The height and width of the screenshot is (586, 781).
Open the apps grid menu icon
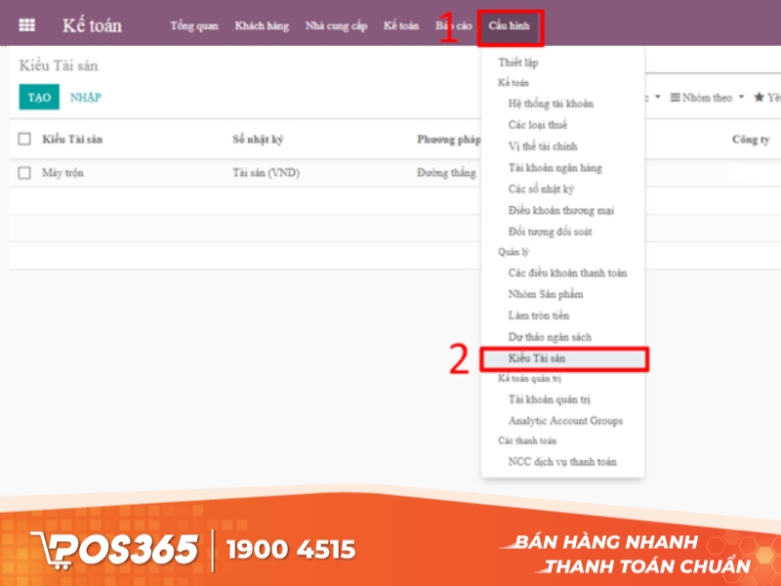27,25
